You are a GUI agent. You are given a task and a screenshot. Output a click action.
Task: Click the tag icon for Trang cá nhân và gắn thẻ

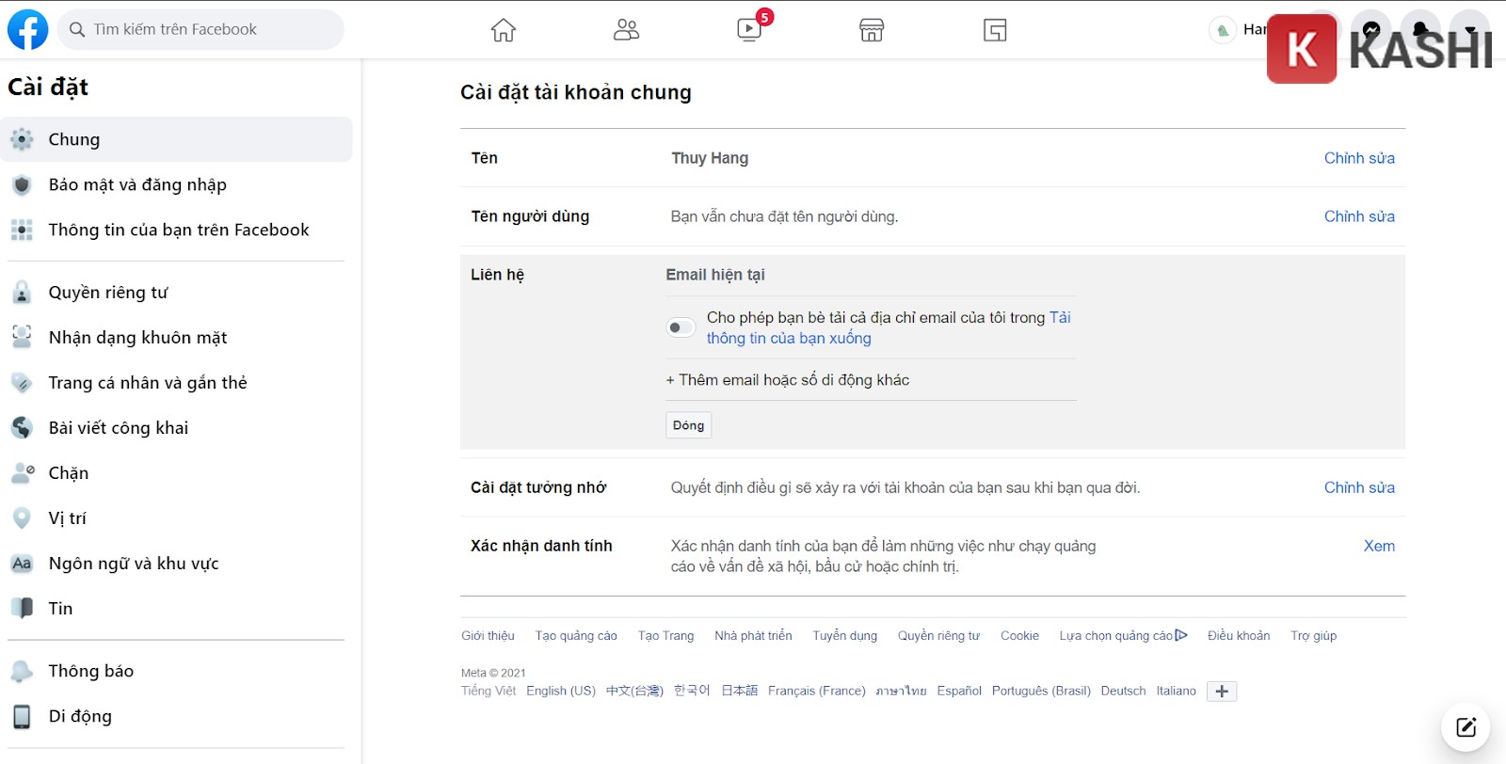(22, 382)
